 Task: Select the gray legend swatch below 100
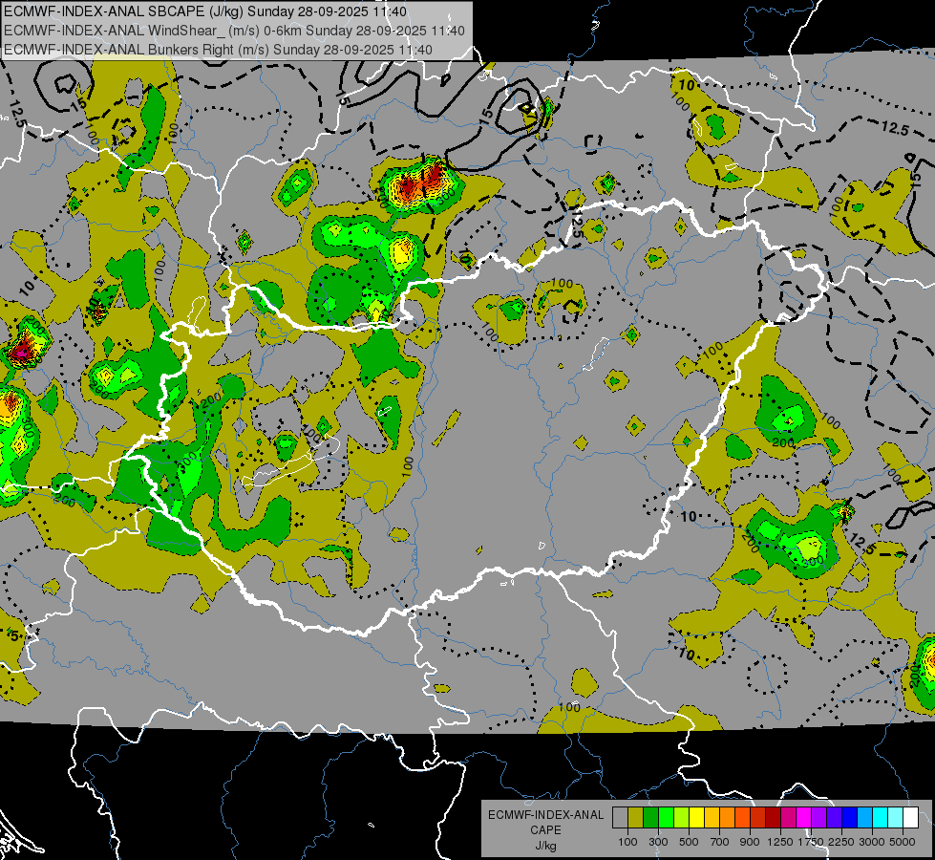tap(620, 818)
